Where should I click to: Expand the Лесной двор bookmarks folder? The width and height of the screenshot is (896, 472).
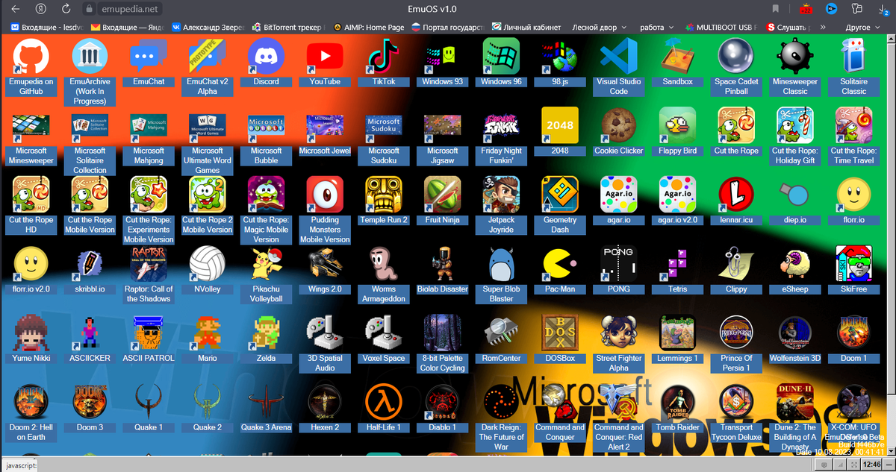pos(599,27)
